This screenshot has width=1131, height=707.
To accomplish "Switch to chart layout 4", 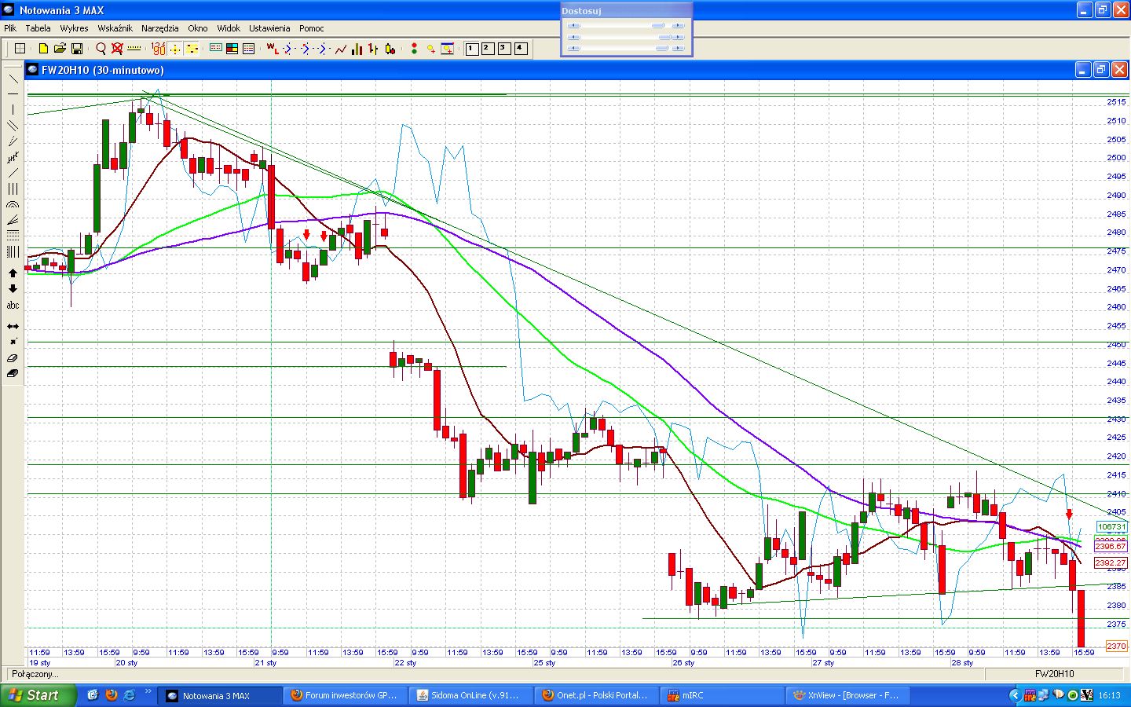I will (x=520, y=49).
